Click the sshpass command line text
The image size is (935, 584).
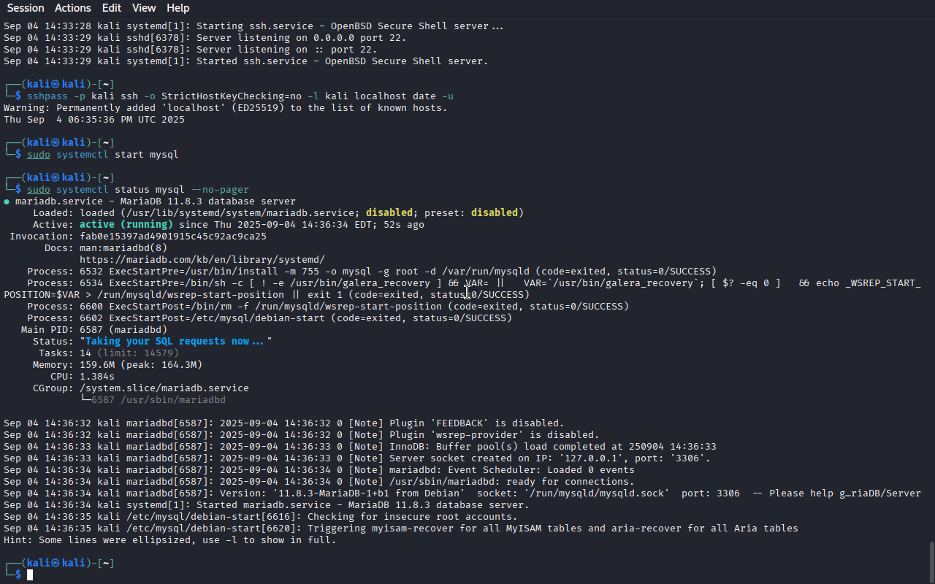point(240,96)
